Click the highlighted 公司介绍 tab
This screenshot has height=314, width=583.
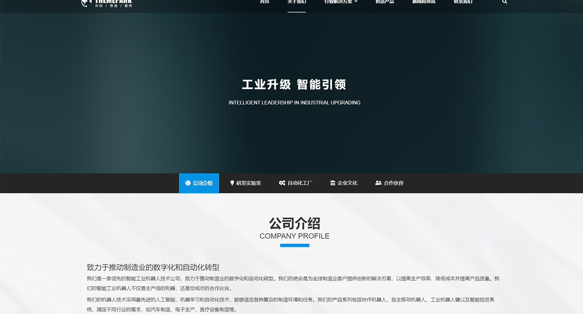point(199,183)
